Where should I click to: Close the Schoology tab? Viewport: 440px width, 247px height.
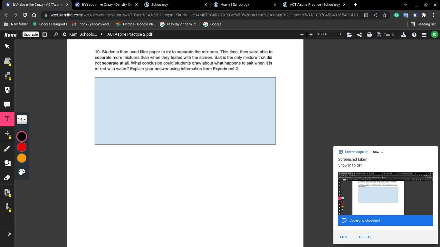[206, 5]
